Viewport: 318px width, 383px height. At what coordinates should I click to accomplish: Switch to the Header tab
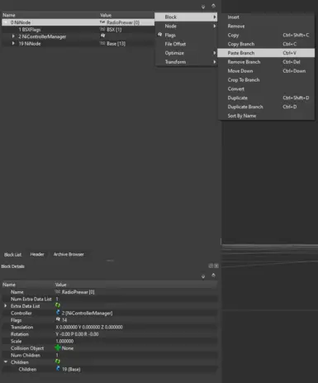(37, 254)
